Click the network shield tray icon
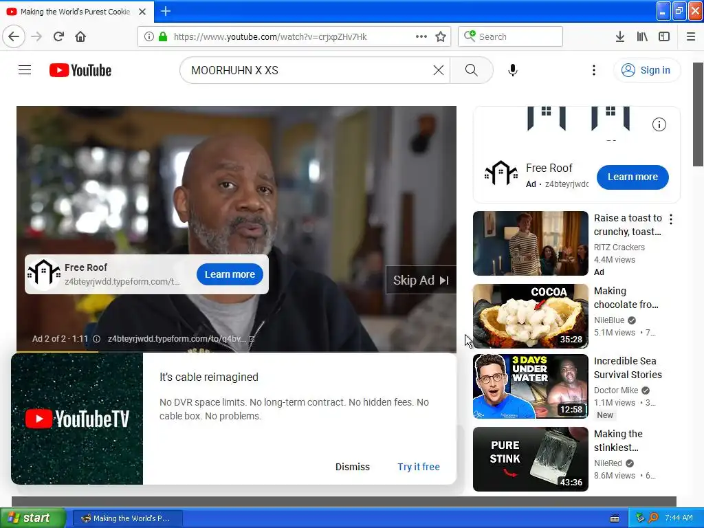This screenshot has height=528, width=704. click(640, 518)
